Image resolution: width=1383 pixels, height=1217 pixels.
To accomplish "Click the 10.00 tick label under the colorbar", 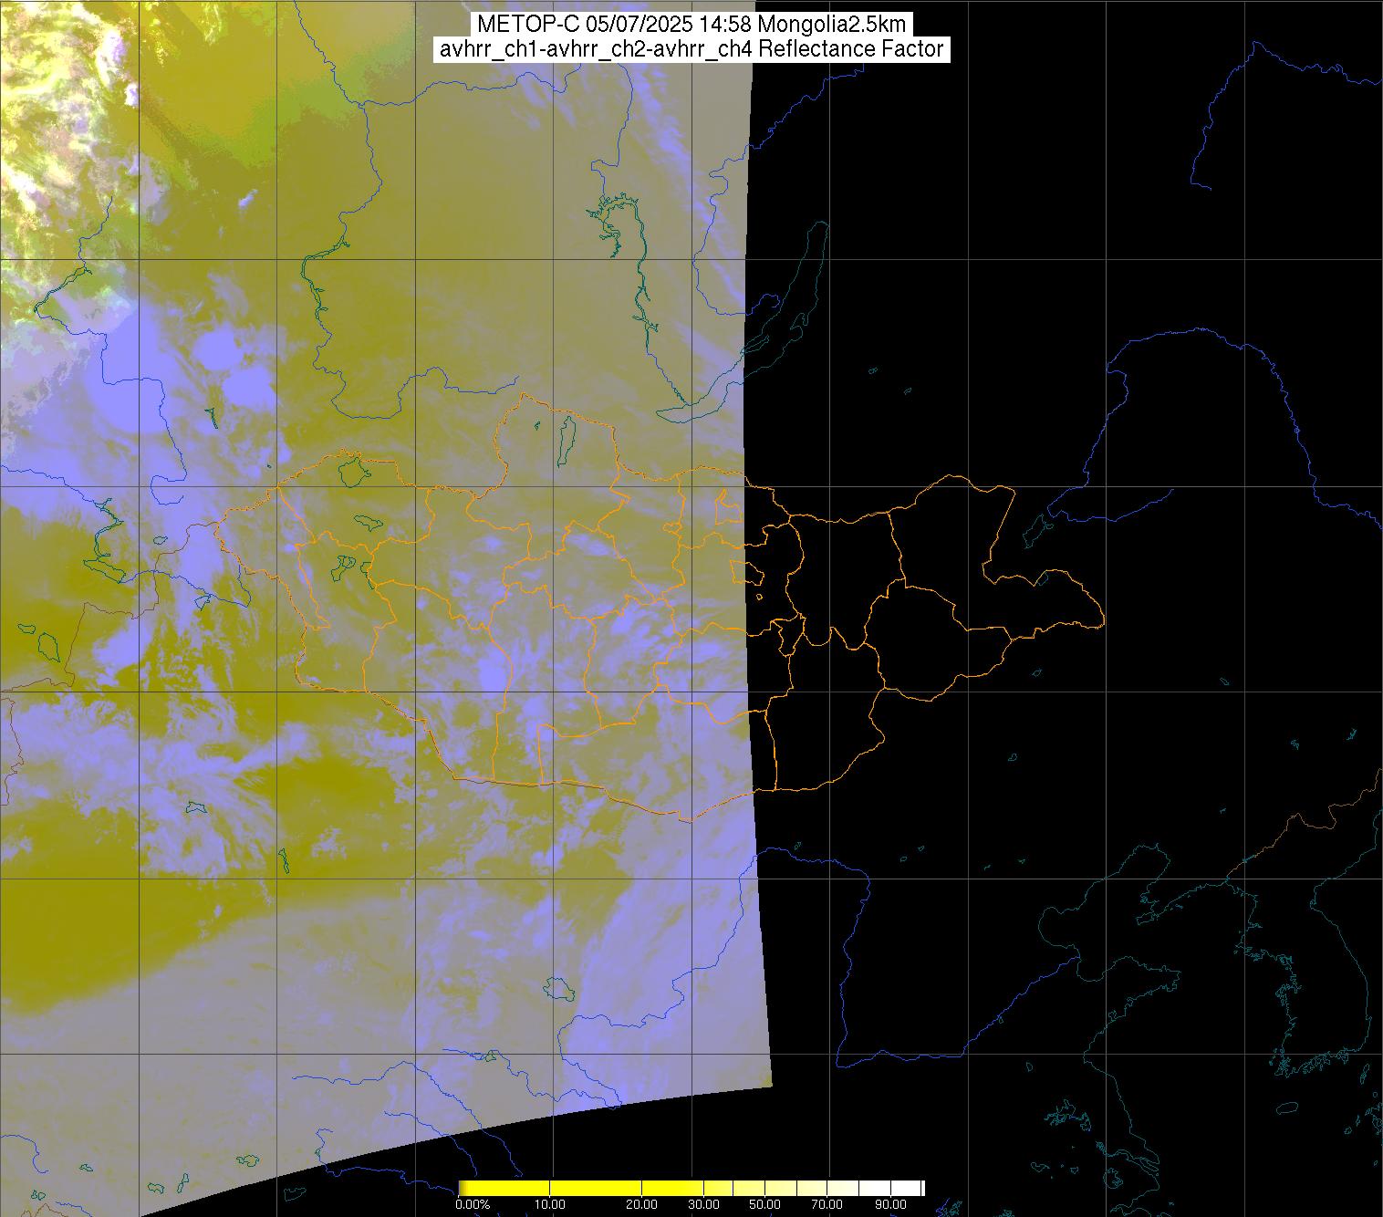I will 551,1205.
